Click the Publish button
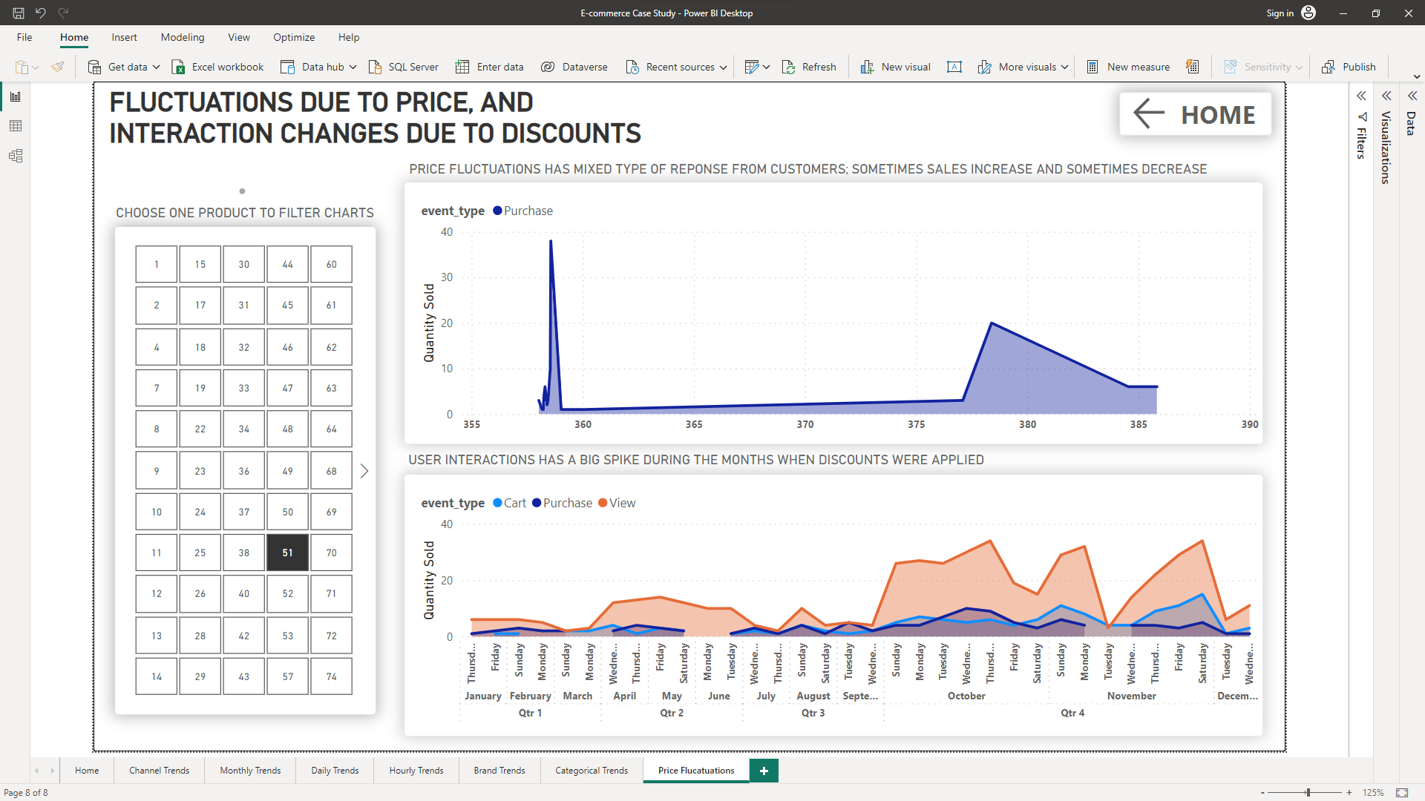This screenshot has height=801, width=1425. tap(1349, 67)
